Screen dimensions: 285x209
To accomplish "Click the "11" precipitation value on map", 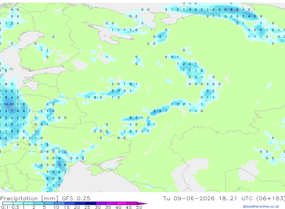I will (12, 104).
